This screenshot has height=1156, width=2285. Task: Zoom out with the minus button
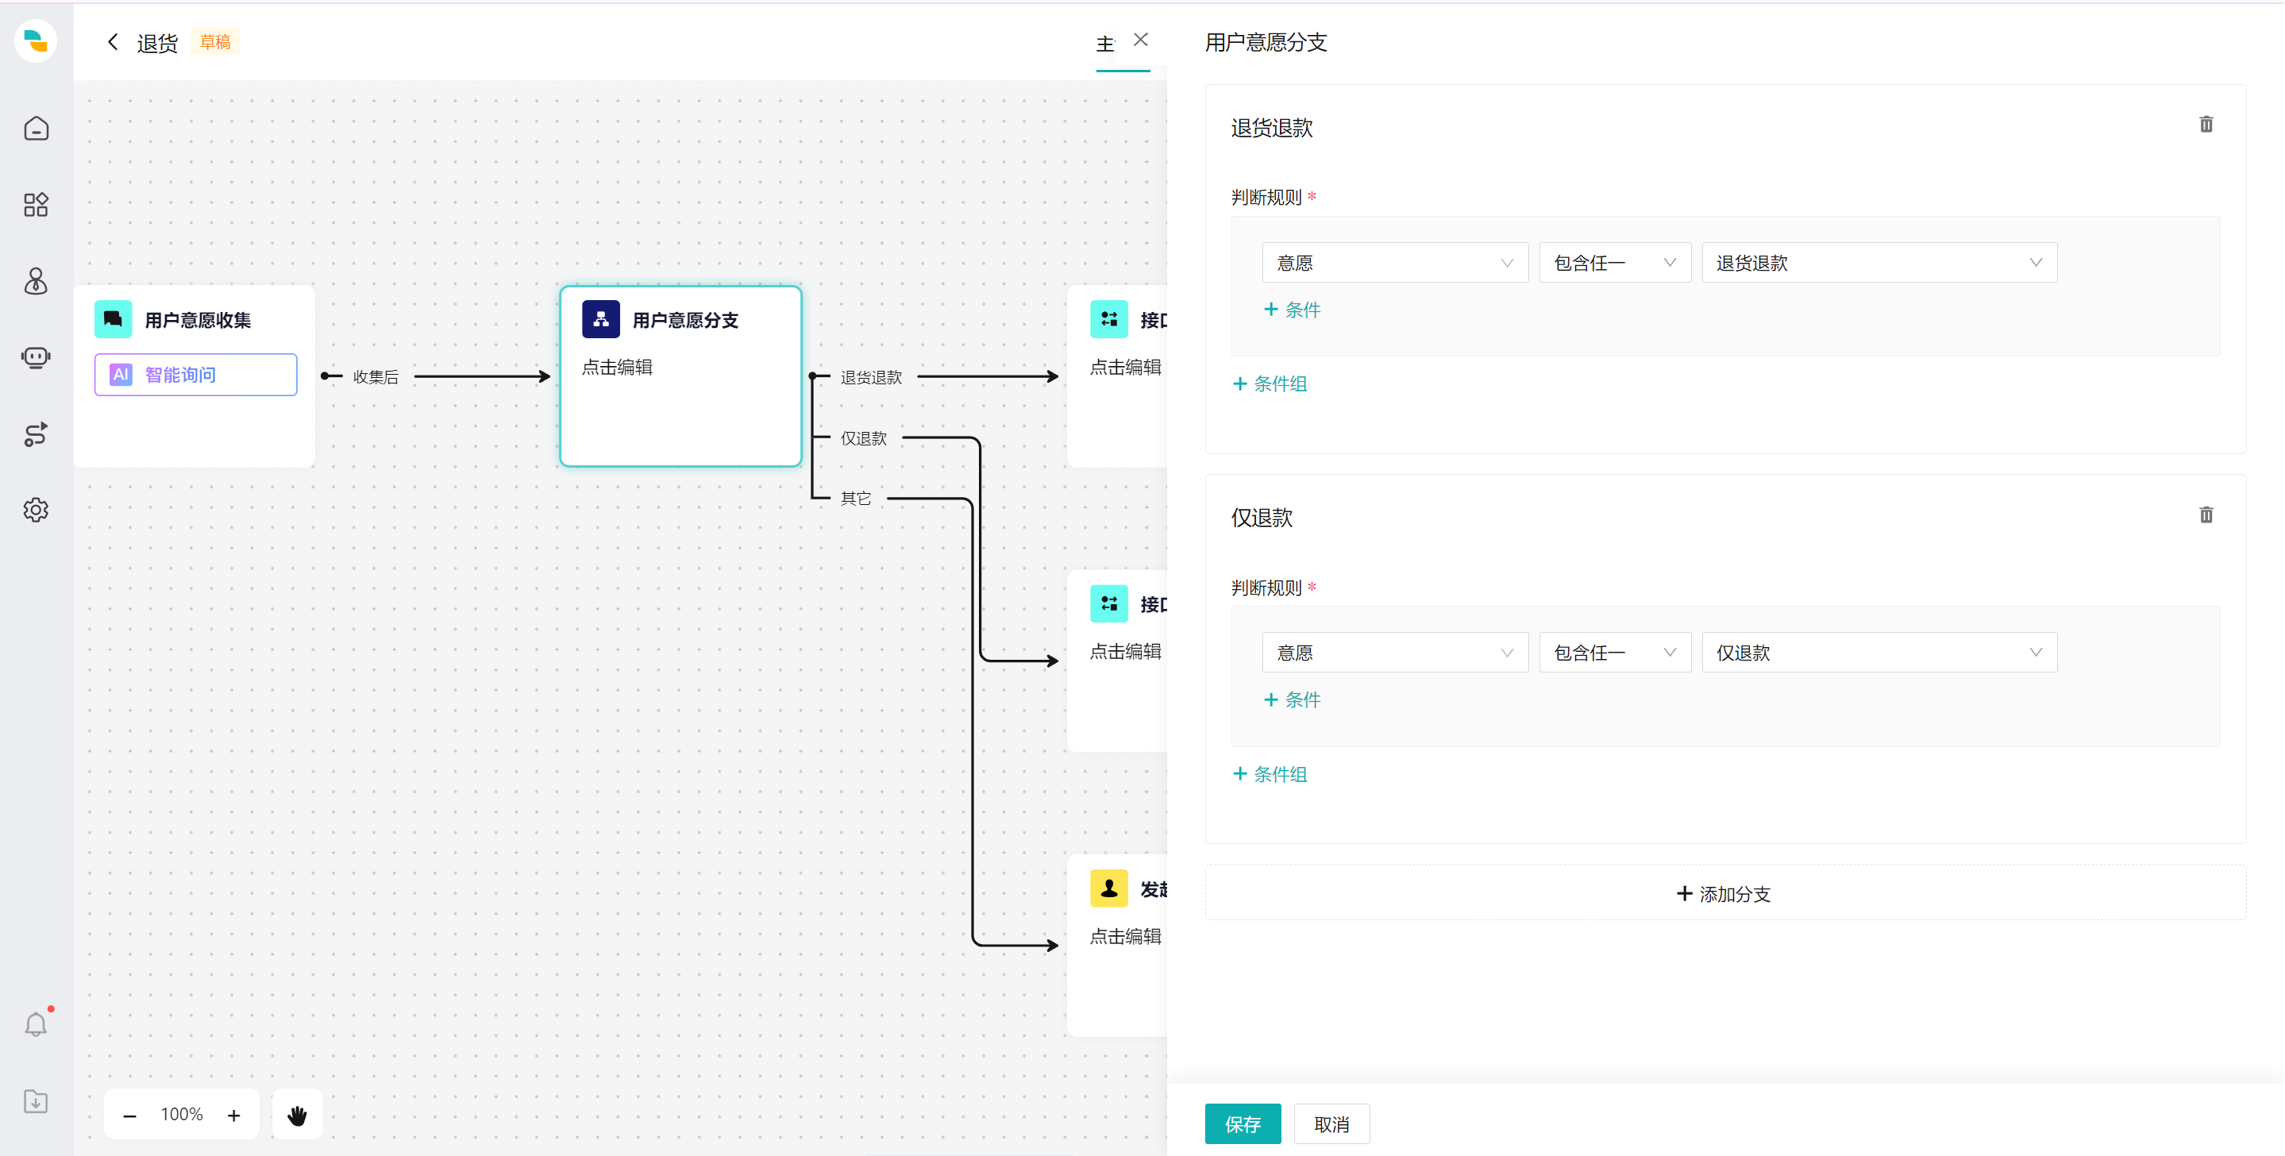129,1116
